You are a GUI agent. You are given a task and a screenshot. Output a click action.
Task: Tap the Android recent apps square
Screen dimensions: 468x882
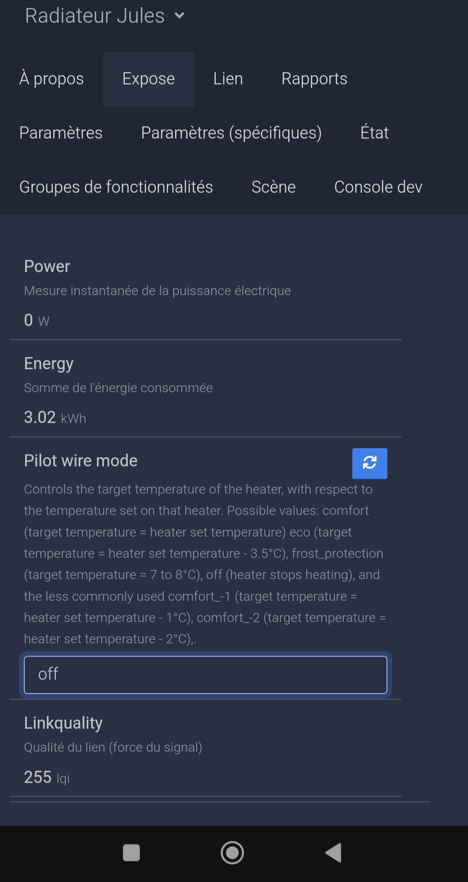coord(131,853)
